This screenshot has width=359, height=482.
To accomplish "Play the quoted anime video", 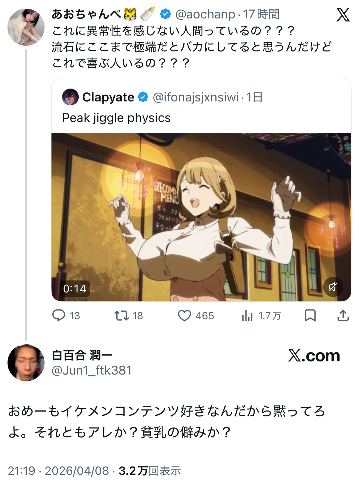I will click(x=201, y=217).
